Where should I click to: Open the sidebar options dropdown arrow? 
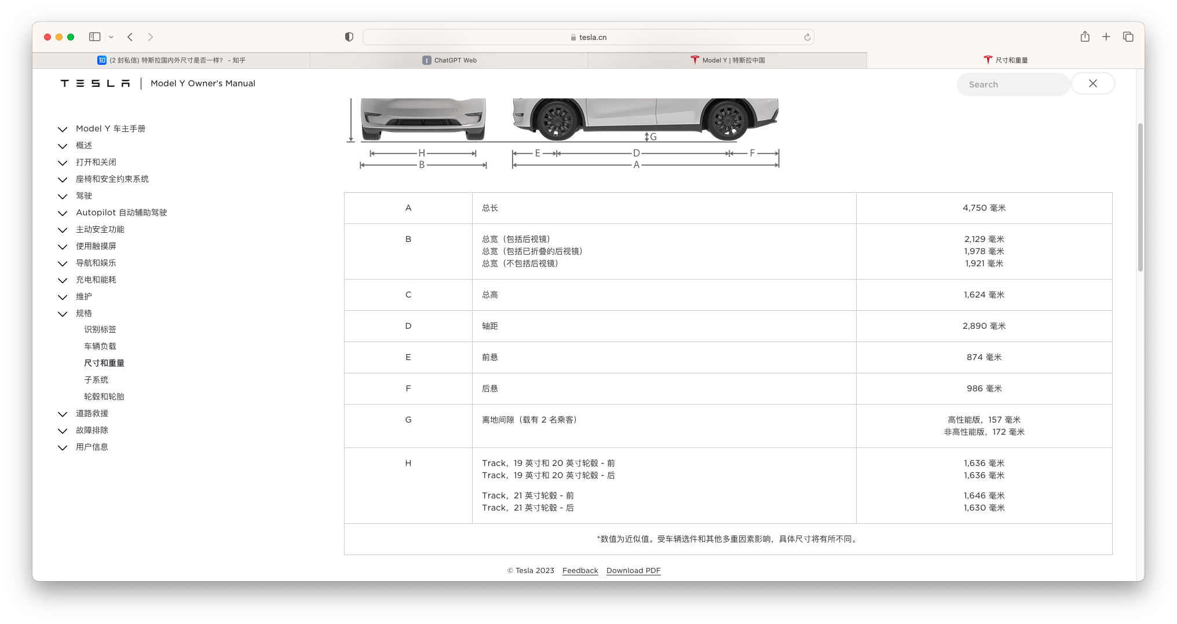pos(111,37)
